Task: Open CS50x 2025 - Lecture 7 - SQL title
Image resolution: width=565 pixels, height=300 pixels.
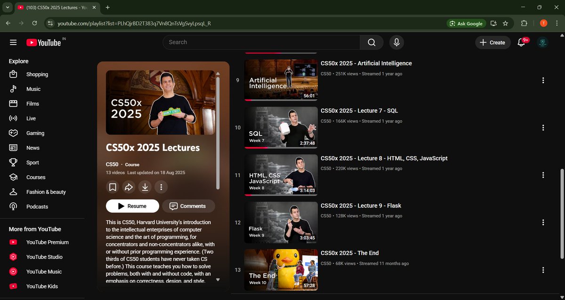Action: pos(359,111)
